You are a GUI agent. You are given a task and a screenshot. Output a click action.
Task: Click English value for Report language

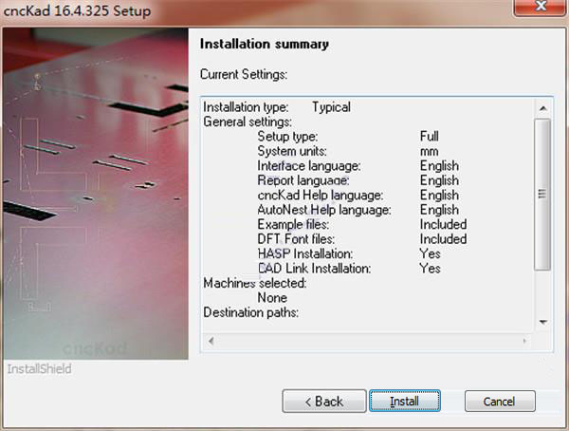click(439, 180)
